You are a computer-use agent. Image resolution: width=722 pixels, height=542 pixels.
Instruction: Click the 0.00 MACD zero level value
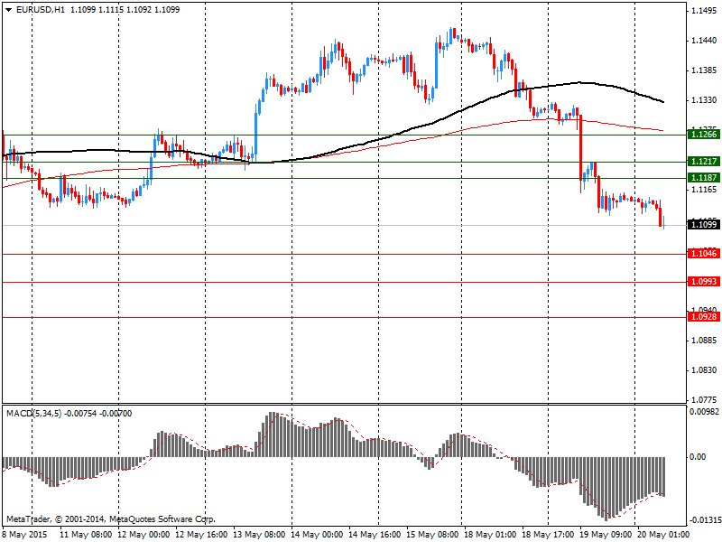(x=698, y=457)
